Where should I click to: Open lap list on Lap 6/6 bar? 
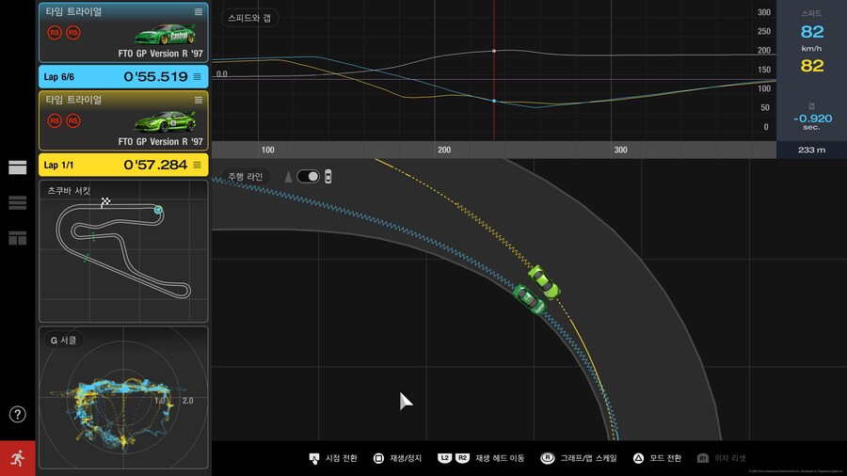coord(198,76)
